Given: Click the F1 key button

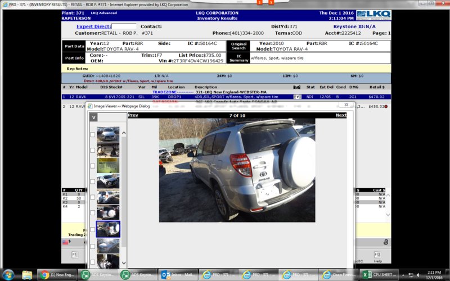Looking at the screenshot, I should [x=75, y=255].
